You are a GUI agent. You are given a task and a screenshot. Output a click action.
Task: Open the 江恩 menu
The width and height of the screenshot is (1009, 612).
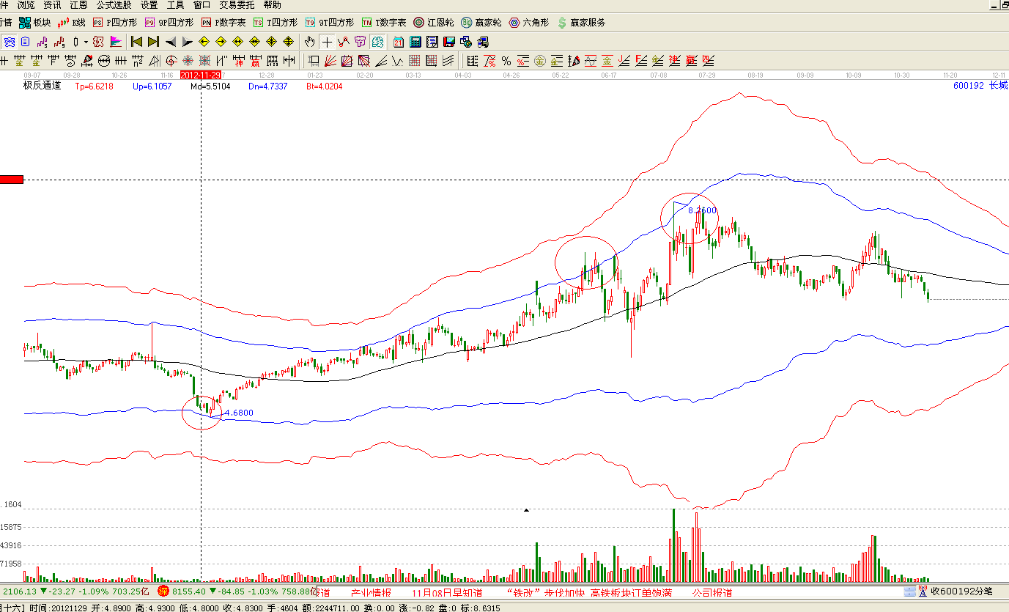pyautogui.click(x=78, y=5)
